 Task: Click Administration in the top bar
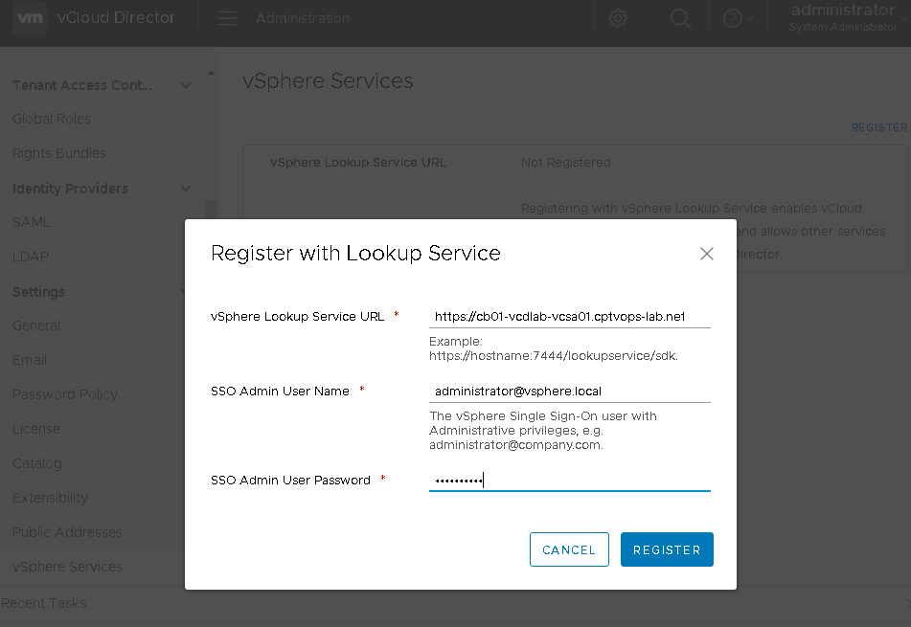click(301, 17)
